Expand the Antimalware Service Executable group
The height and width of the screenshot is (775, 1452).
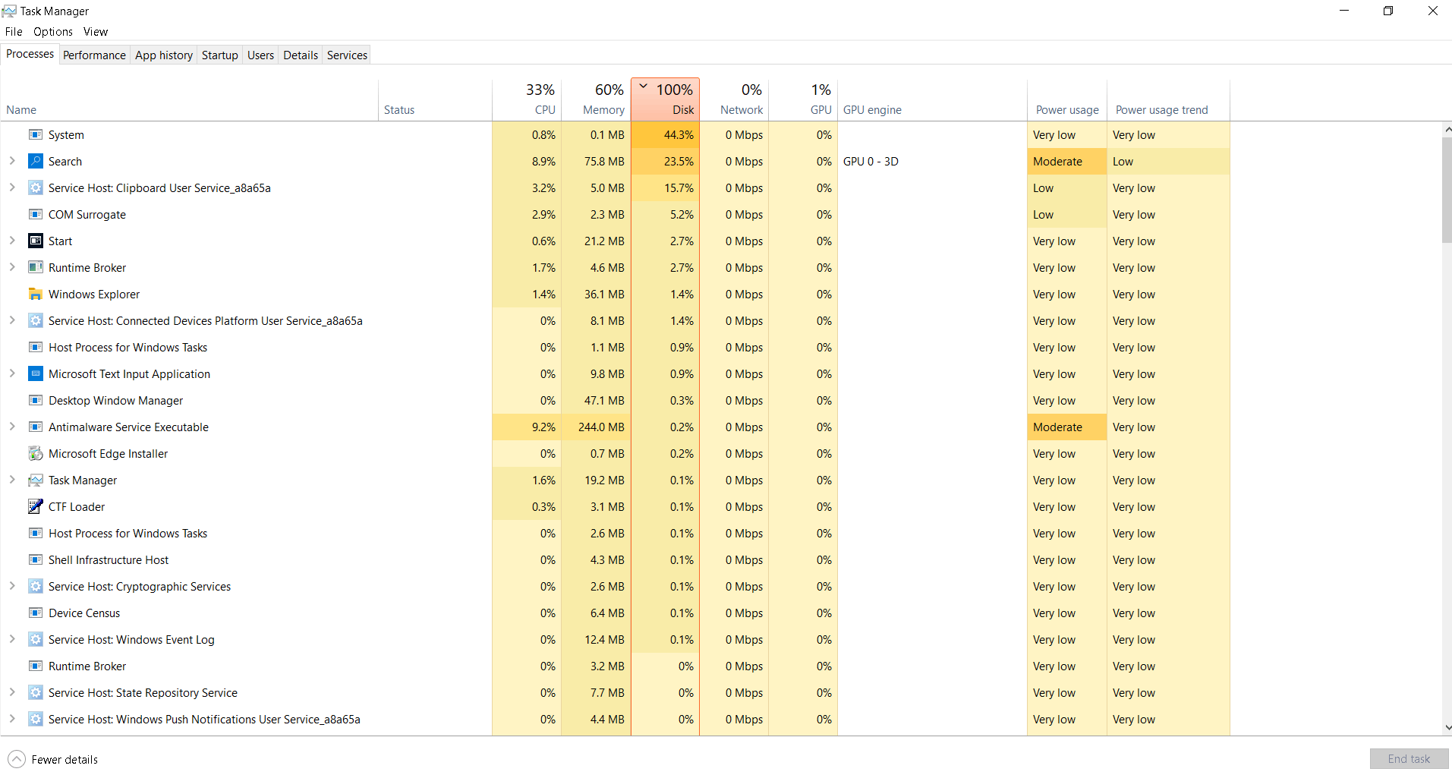click(12, 427)
